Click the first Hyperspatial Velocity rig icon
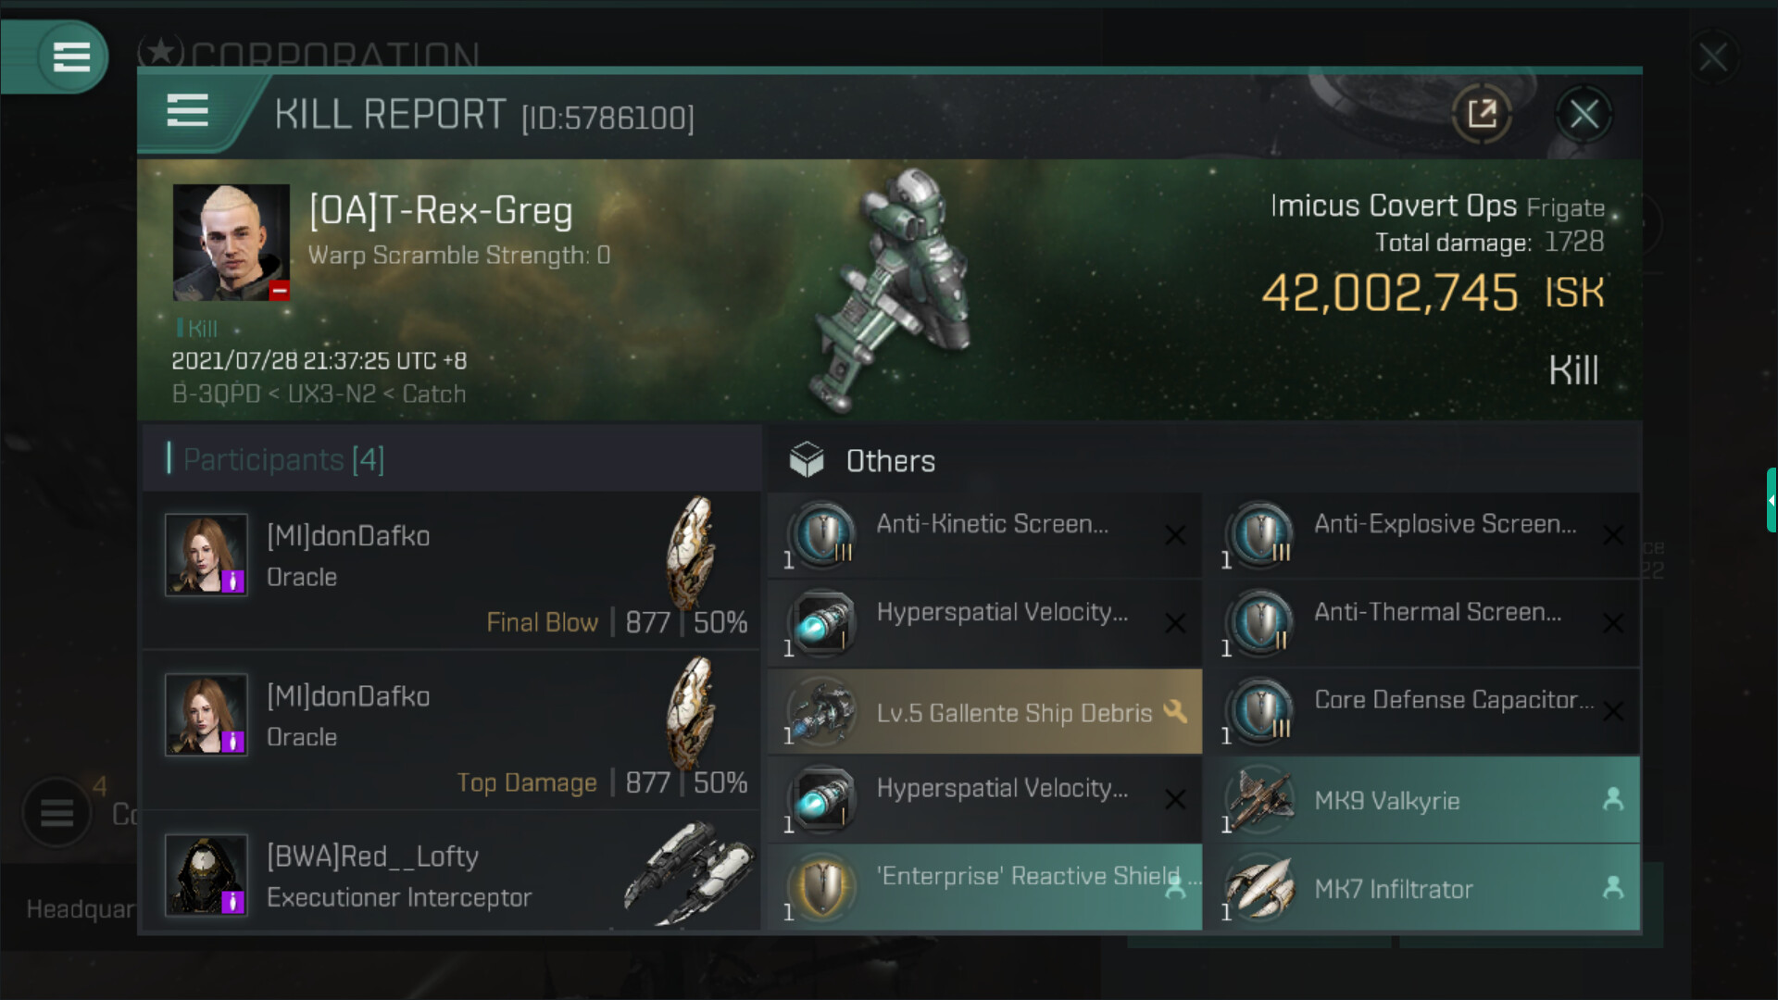 tap(821, 622)
